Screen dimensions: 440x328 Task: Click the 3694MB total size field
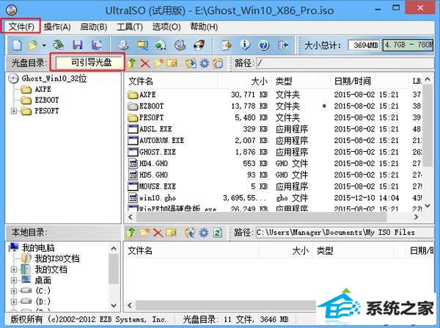364,45
